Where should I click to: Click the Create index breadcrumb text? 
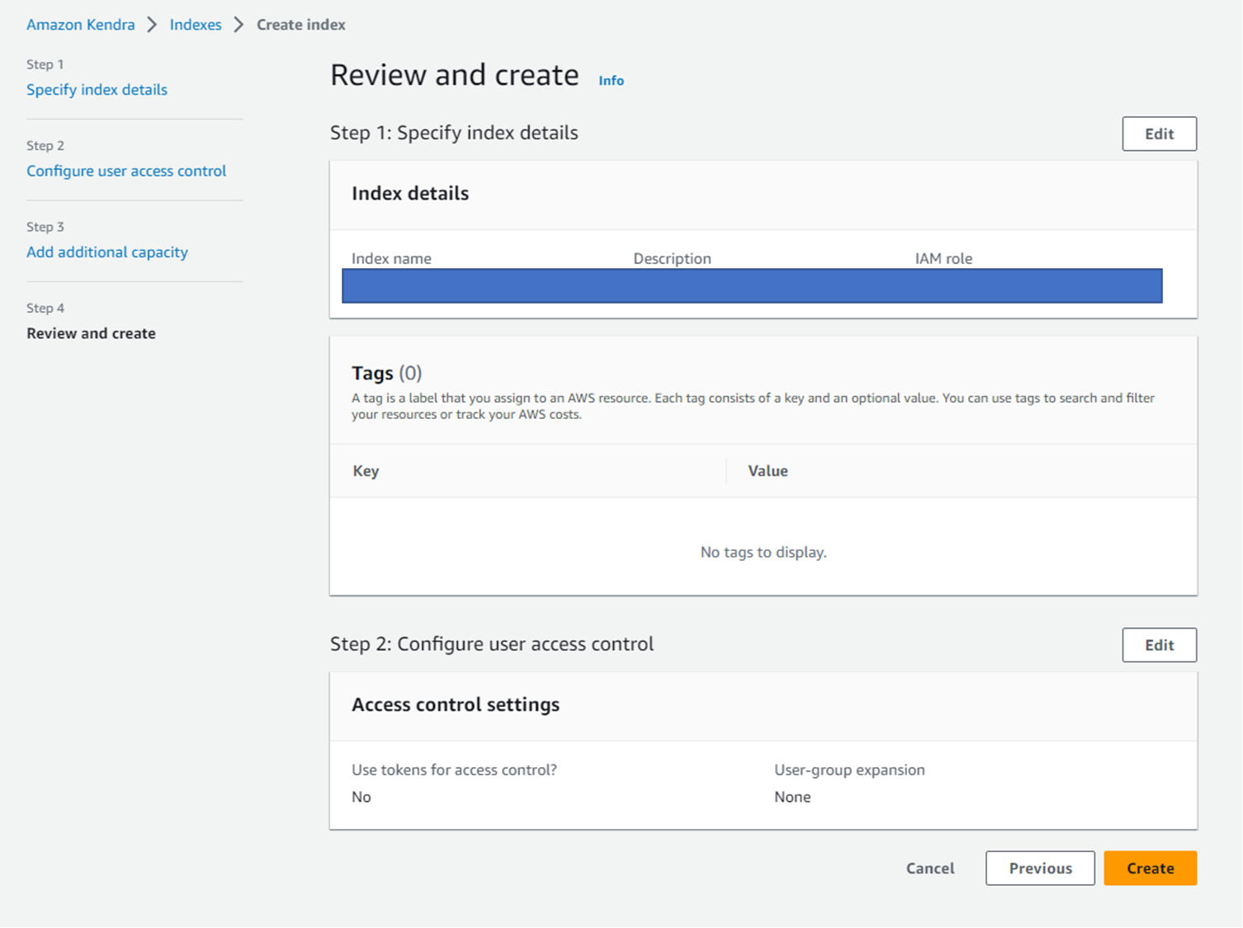300,25
